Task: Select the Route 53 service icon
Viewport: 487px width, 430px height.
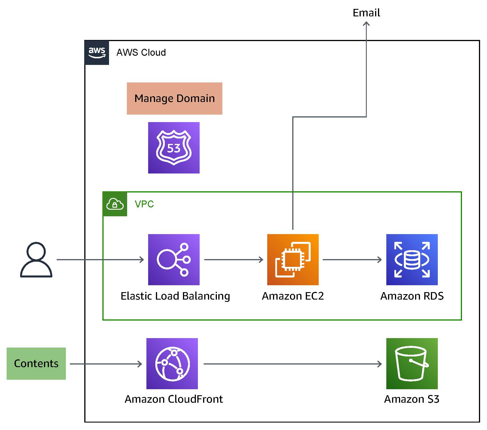Action: click(173, 148)
